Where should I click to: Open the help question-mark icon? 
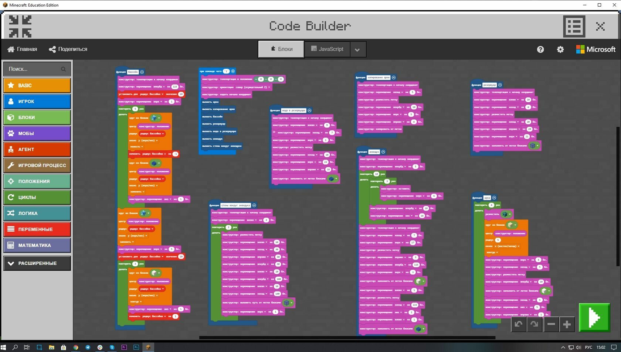click(540, 49)
